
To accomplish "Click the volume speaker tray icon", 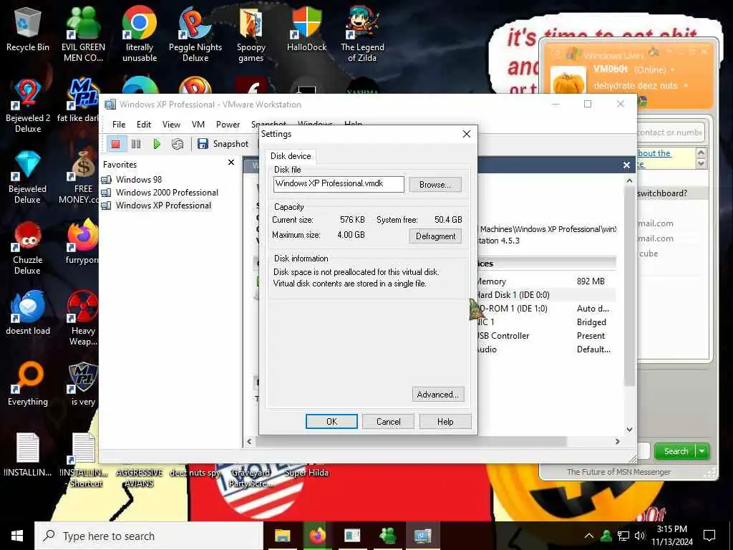I will tap(639, 536).
